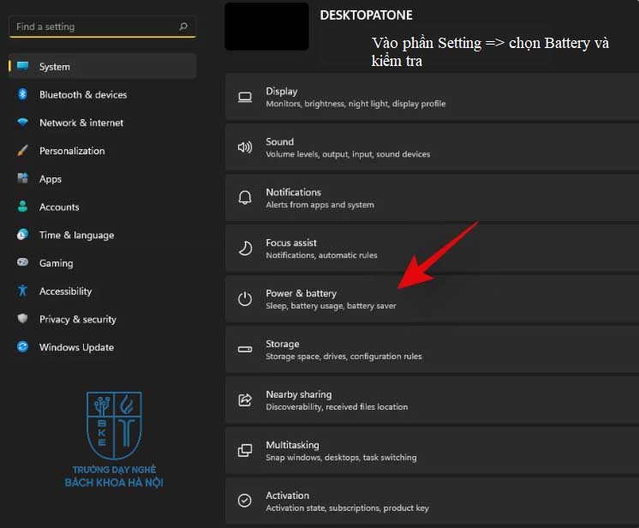639x528 pixels.
Task: Click the Personalization paintbrush icon
Action: 23,151
